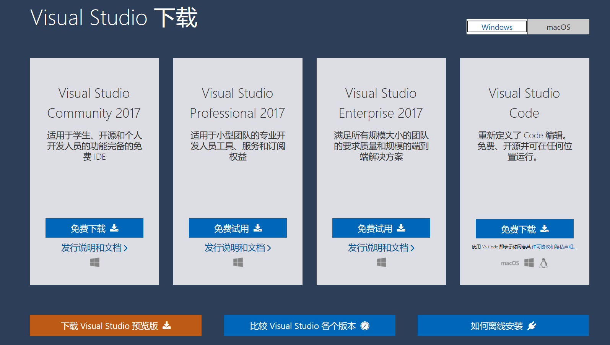610x345 pixels.
Task: Start the Enterprise 2017 free trial
Action: coord(381,228)
